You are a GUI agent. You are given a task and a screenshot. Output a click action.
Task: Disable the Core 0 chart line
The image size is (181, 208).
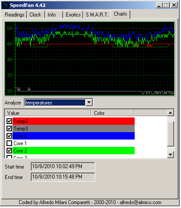(10, 136)
